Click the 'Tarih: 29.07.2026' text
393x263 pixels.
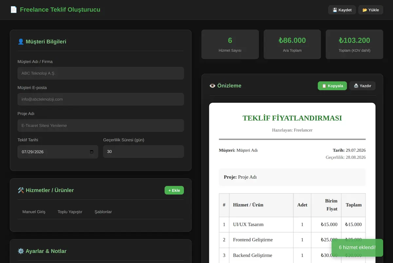pyautogui.click(x=349, y=150)
